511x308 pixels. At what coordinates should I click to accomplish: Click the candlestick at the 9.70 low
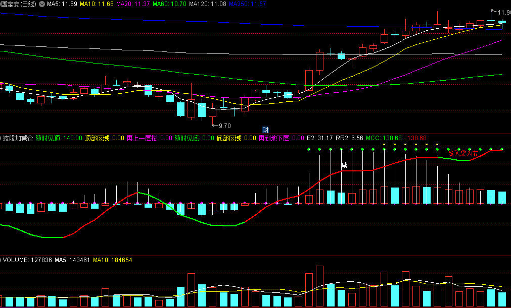pyautogui.click(x=212, y=114)
